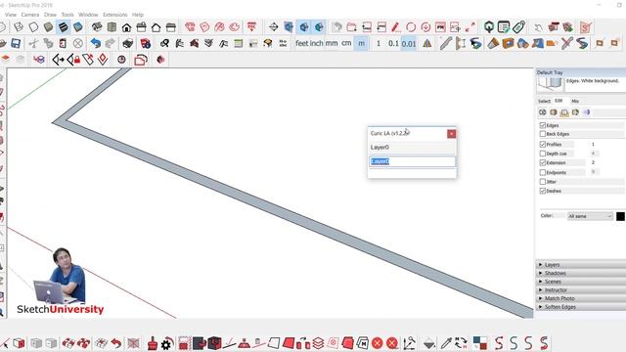The height and width of the screenshot is (352, 626).
Task: Click the black gear settings icon
Action: point(167,343)
